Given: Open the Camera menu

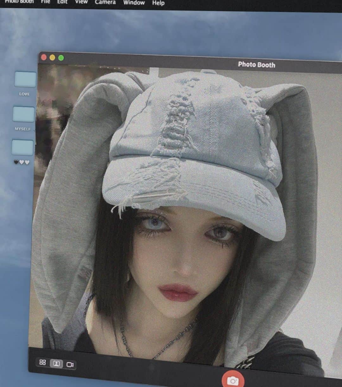Looking at the screenshot, I should tap(105, 2).
